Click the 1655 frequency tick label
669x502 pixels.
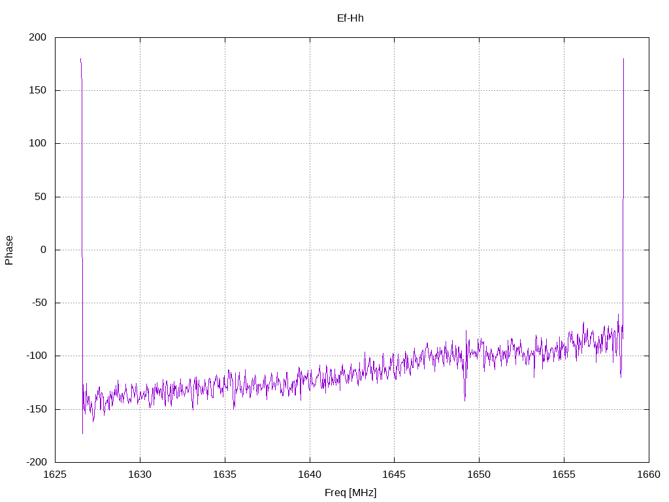click(x=564, y=475)
